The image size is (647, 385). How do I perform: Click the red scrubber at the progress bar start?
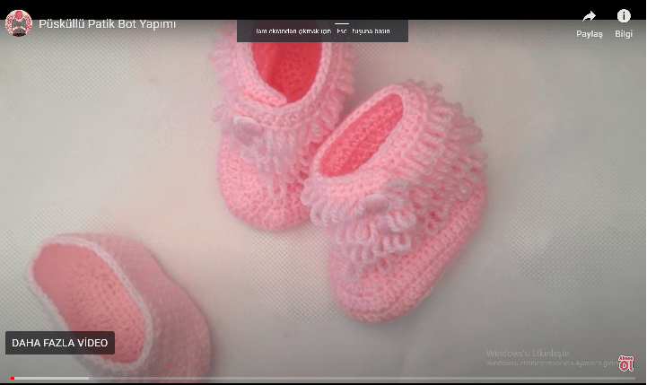point(12,378)
